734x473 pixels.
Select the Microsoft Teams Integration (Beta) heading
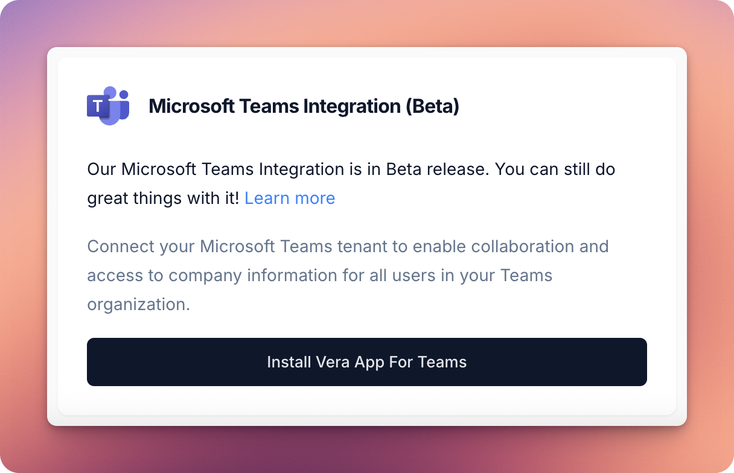click(x=304, y=106)
